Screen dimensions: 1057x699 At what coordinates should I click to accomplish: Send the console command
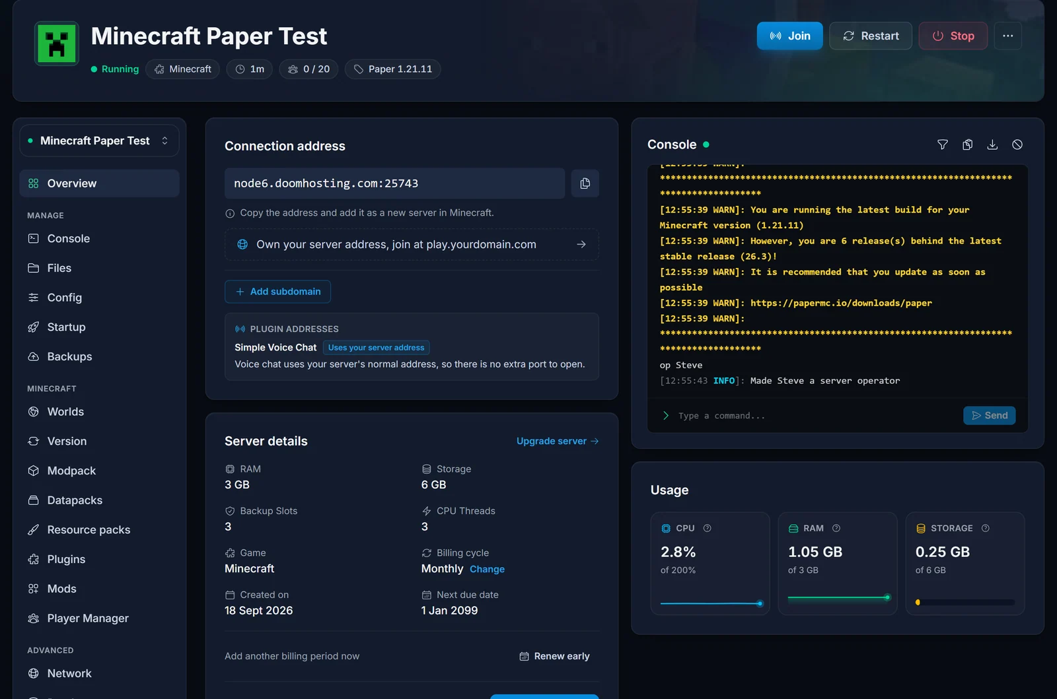[x=989, y=415]
